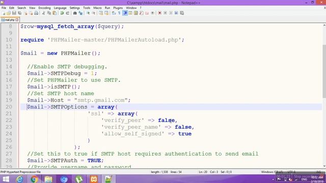Viewport: 326px width, 183px height.
Task: Toggle synchronized horizontal scrolling icon
Action: 106,13
